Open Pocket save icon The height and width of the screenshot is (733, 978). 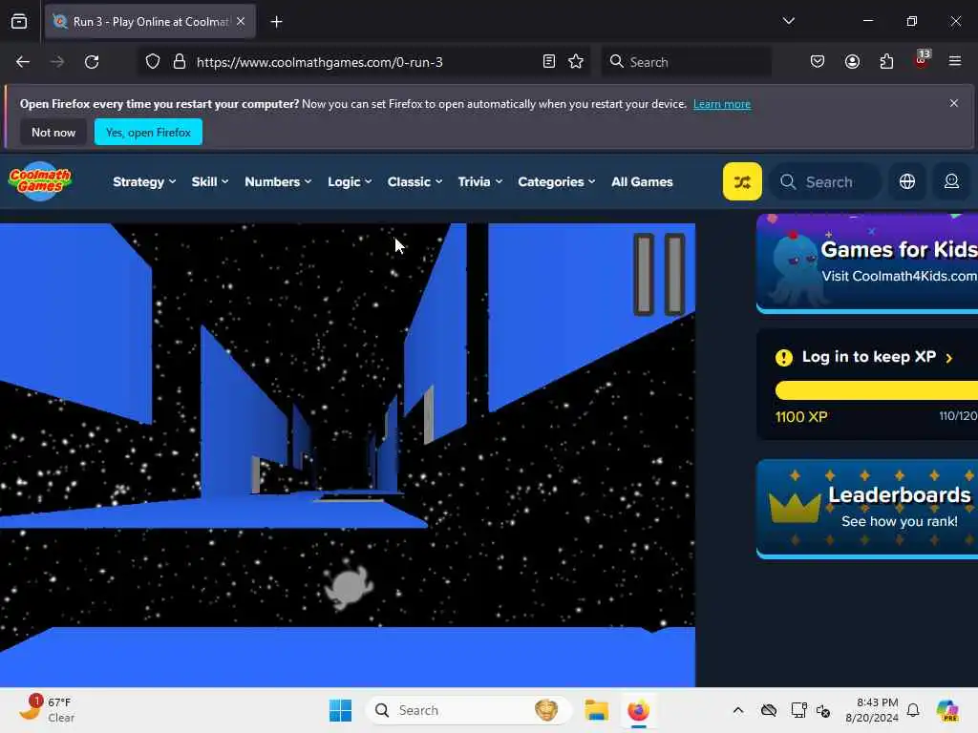coord(818,62)
